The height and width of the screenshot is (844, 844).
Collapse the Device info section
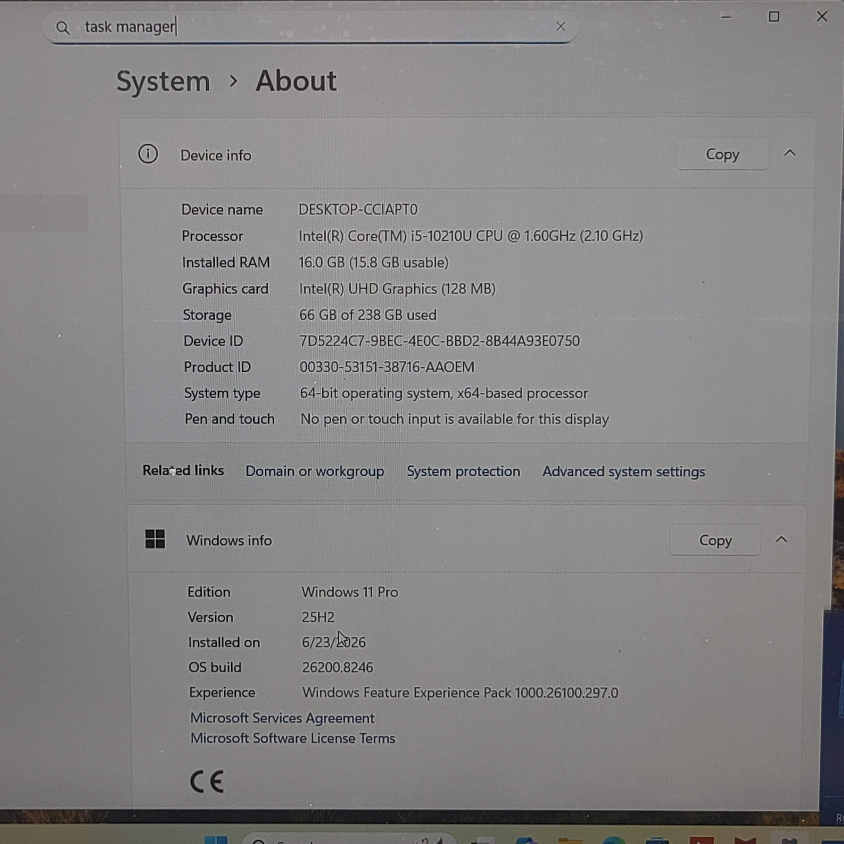(x=789, y=154)
